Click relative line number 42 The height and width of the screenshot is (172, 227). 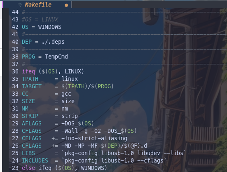point(15,27)
